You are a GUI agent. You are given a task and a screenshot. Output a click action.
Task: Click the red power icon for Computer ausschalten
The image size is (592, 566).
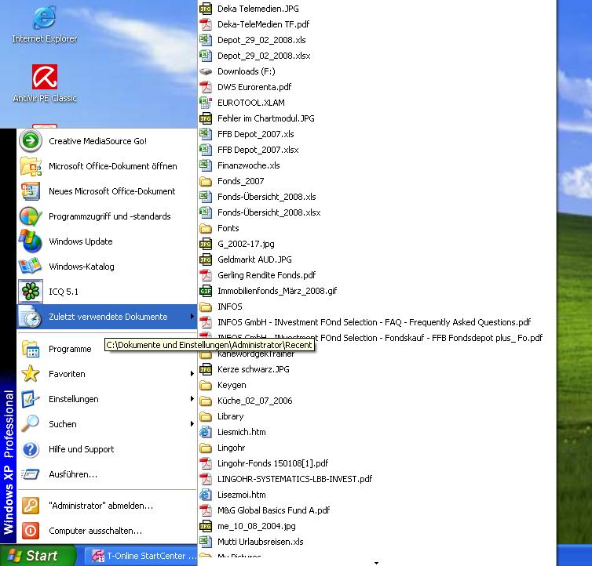[x=31, y=531]
